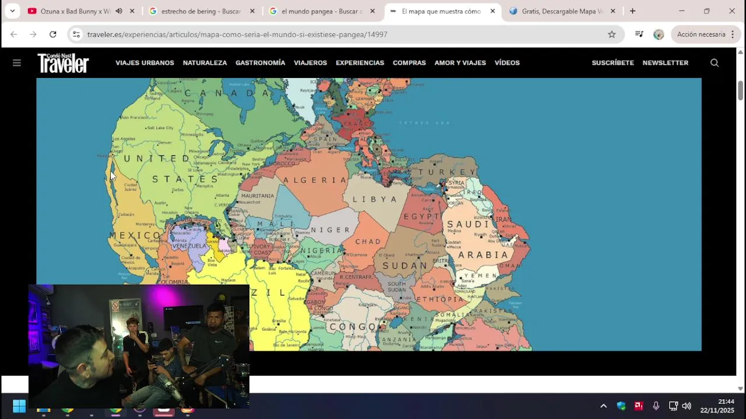Open the Traveler hamburger side menu
The height and width of the screenshot is (419, 746).
(17, 63)
